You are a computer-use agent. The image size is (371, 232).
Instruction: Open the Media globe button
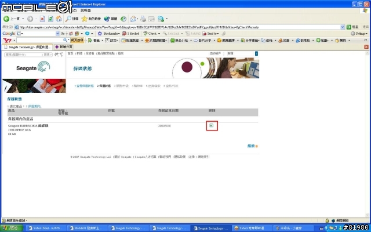(111, 19)
